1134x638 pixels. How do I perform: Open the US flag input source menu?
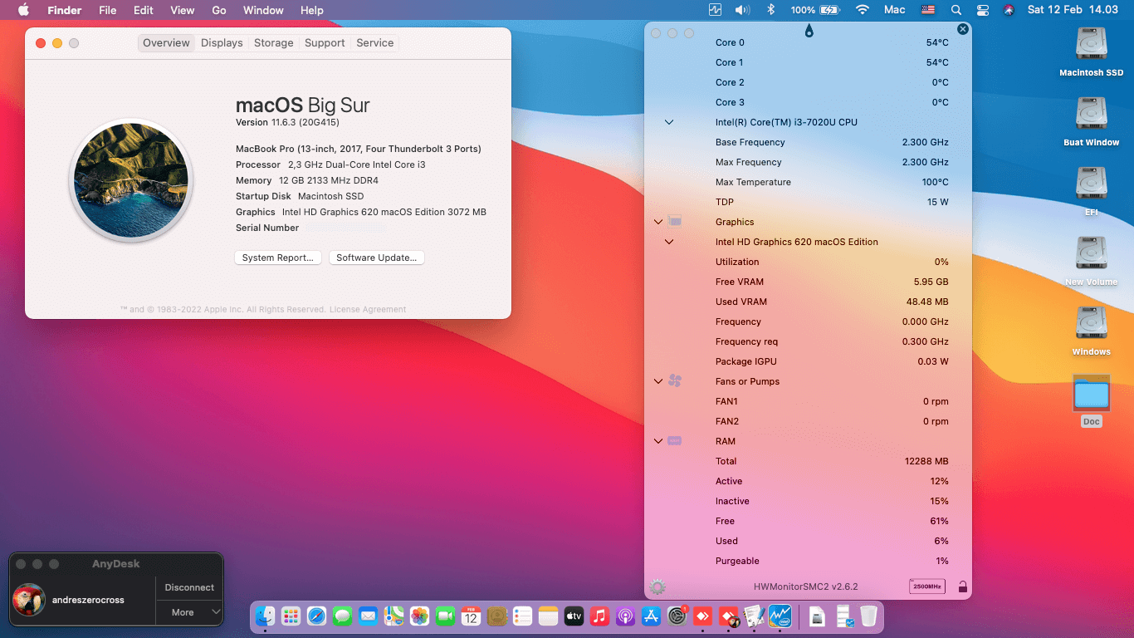click(x=928, y=10)
